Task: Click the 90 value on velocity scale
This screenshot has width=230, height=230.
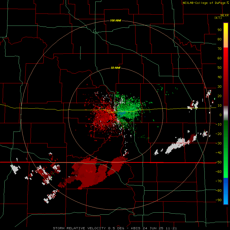Action: coord(220,30)
